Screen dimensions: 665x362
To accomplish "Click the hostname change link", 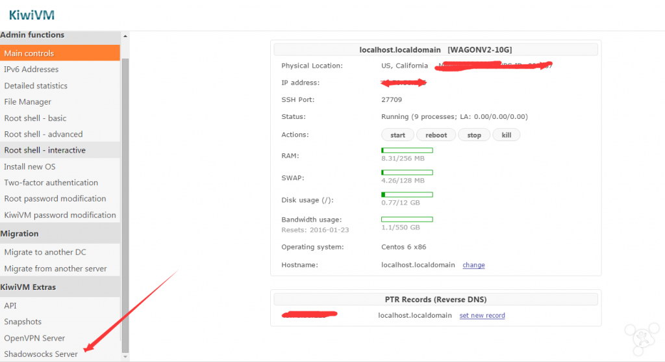I will click(x=473, y=265).
